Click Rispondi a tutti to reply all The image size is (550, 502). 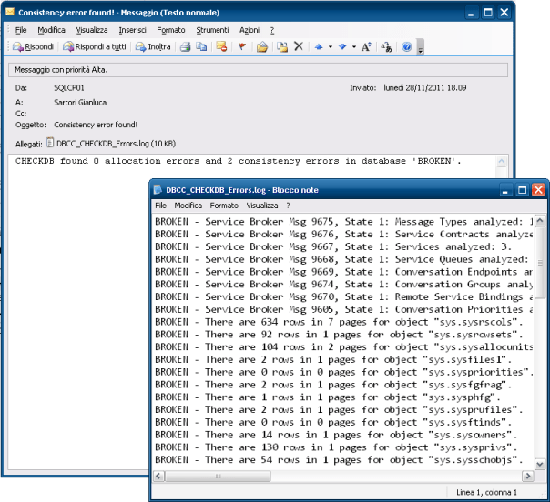coord(95,46)
